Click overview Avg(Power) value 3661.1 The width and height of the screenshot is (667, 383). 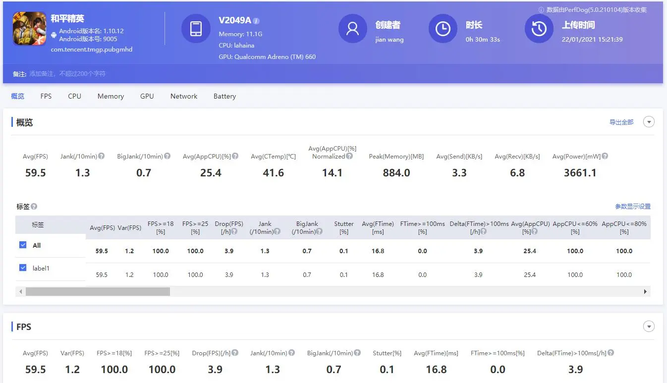580,173
